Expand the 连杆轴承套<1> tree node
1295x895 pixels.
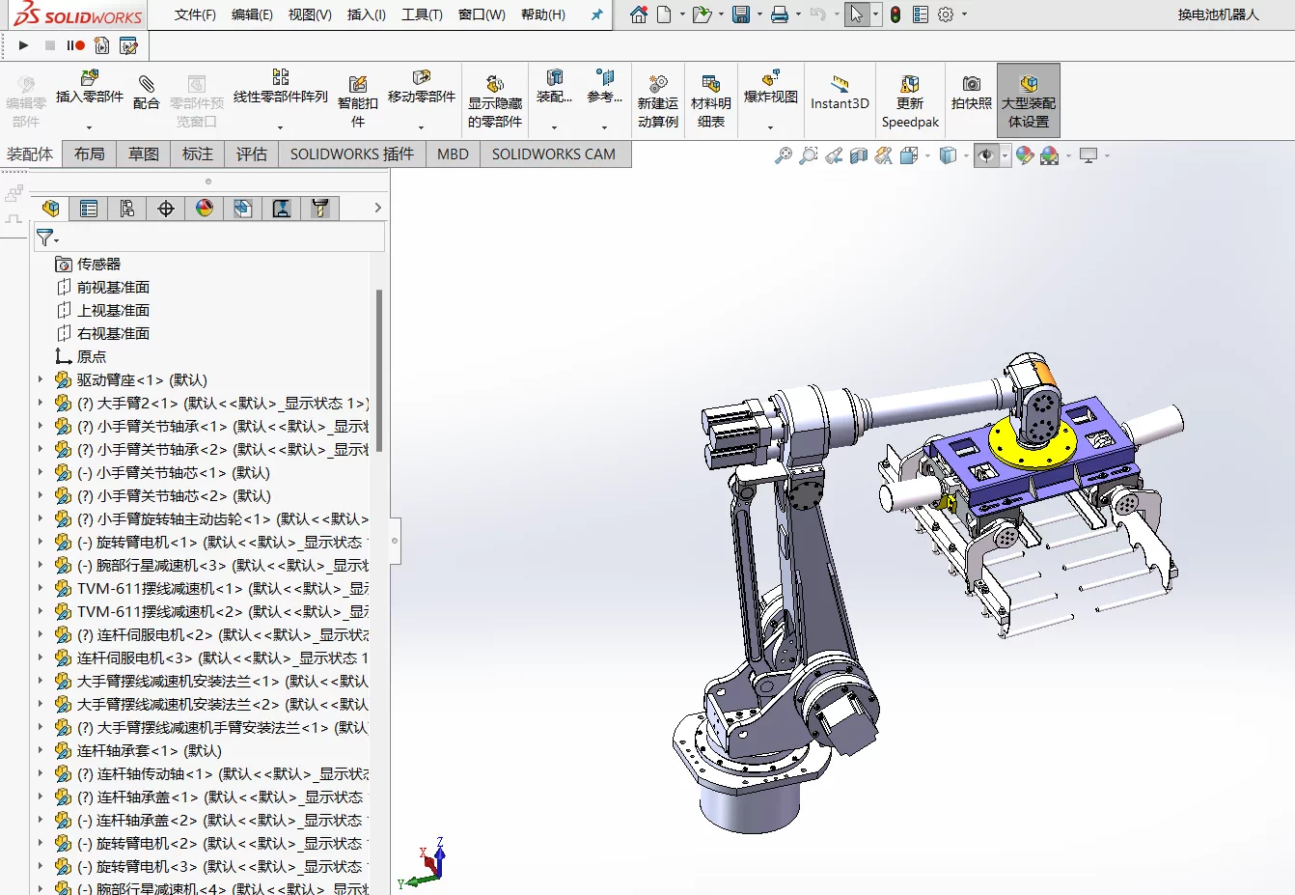(40, 750)
